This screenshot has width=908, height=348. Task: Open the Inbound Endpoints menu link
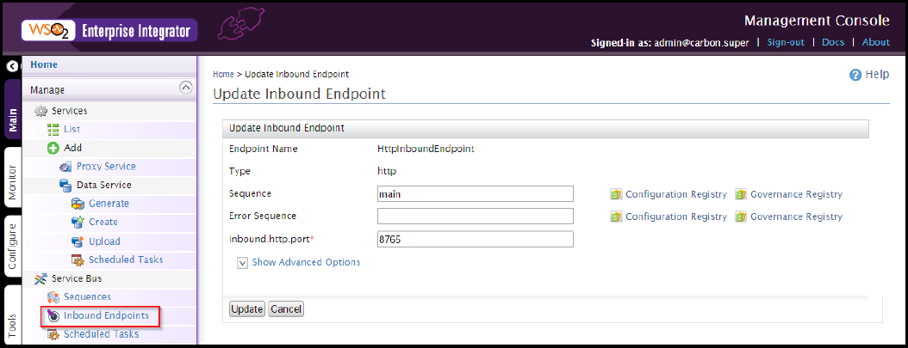tap(106, 315)
